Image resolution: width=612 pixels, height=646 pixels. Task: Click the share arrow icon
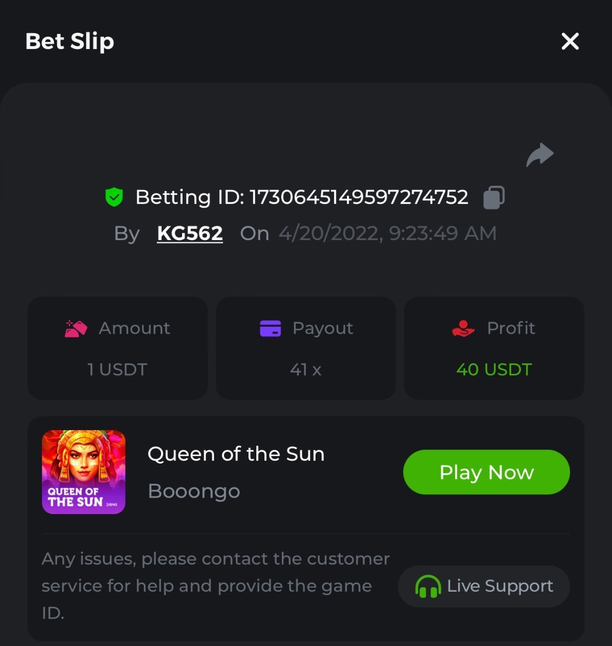(540, 155)
